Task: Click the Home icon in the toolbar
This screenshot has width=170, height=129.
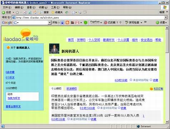Action: [35, 12]
